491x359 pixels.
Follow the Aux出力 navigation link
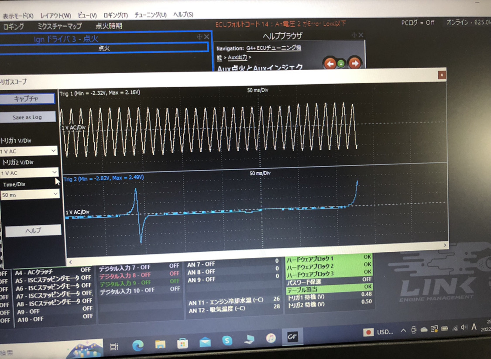tap(238, 57)
